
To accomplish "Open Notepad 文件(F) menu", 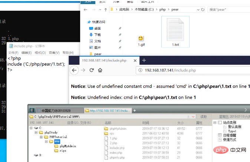I will [13, 53].
